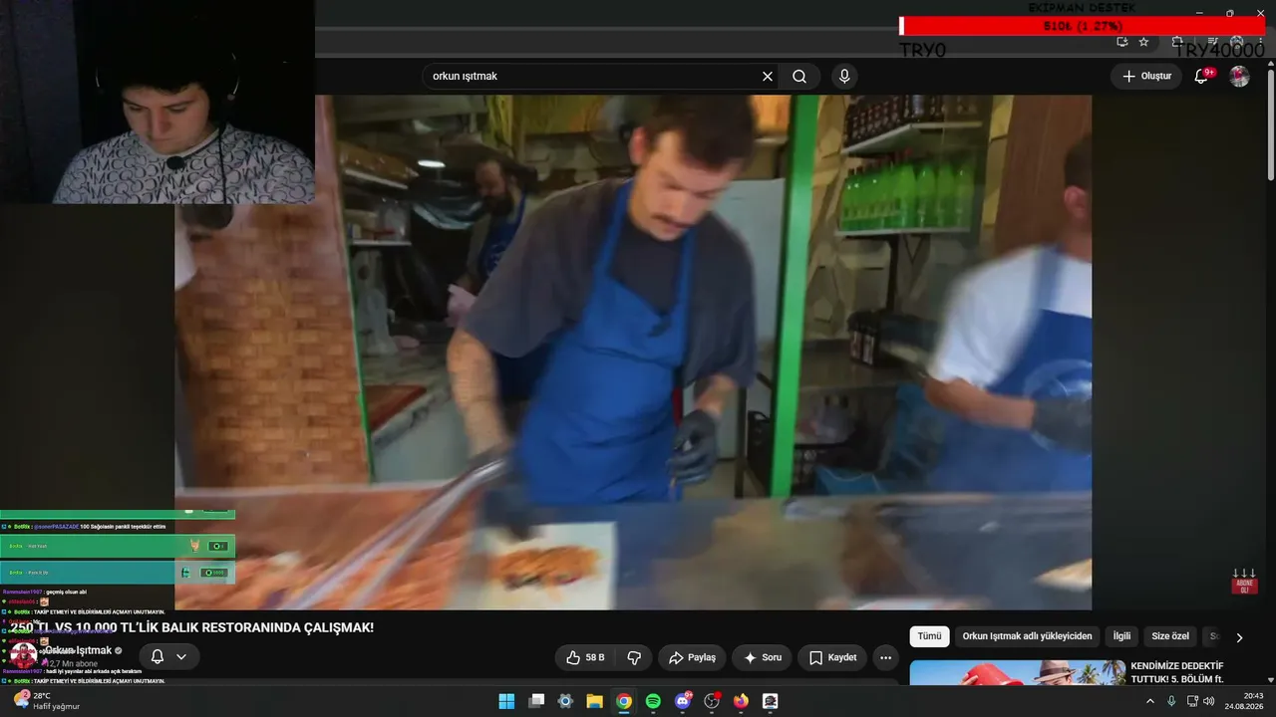Click the volume speaker tray icon
Viewport: 1276px width, 717px height.
pyautogui.click(x=1209, y=701)
